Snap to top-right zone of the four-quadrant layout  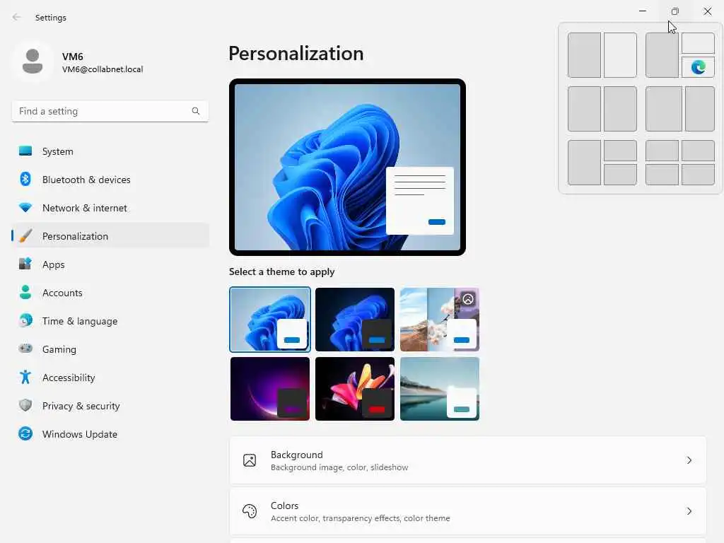698,151
